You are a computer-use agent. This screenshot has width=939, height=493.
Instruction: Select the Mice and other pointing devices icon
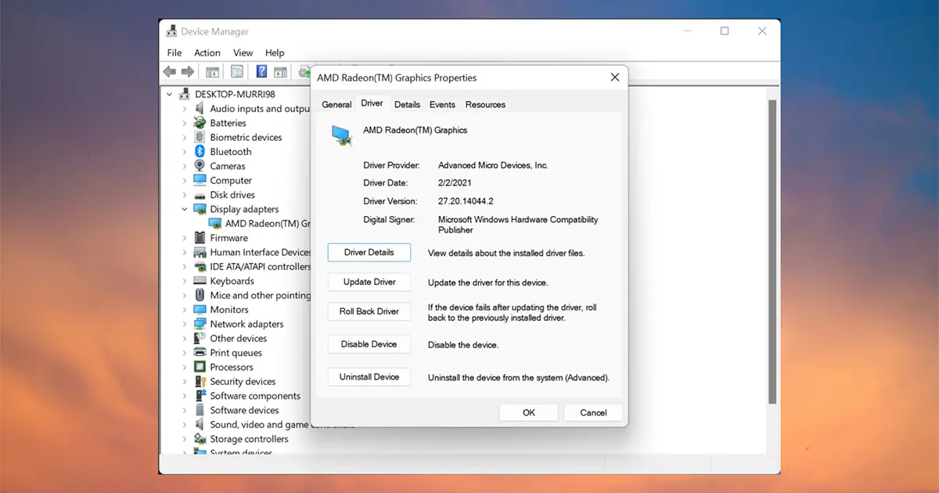point(200,295)
